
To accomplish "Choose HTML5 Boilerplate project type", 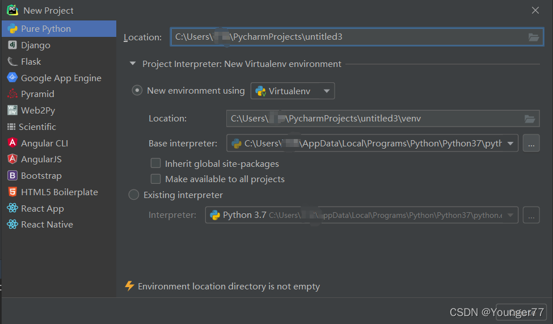I will coord(59,192).
